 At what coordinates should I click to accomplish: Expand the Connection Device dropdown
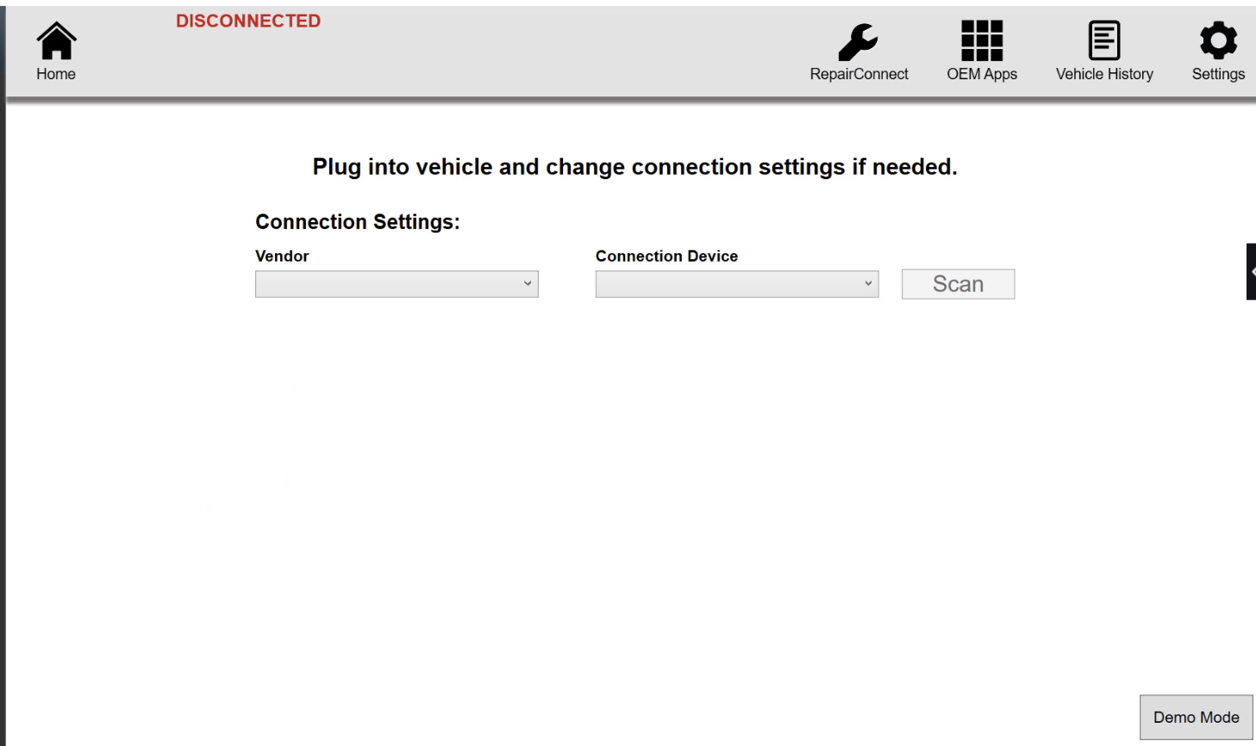tap(736, 284)
